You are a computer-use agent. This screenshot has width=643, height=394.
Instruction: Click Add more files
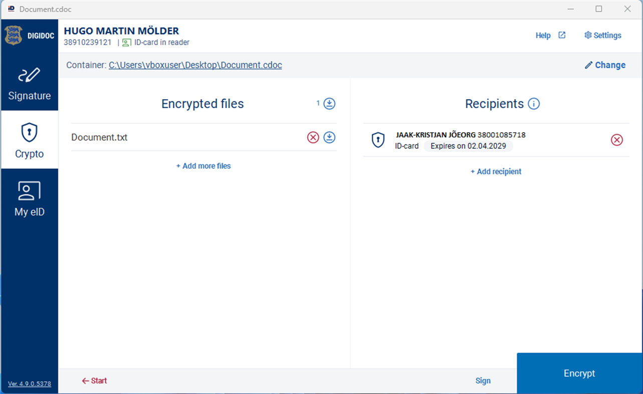click(203, 166)
